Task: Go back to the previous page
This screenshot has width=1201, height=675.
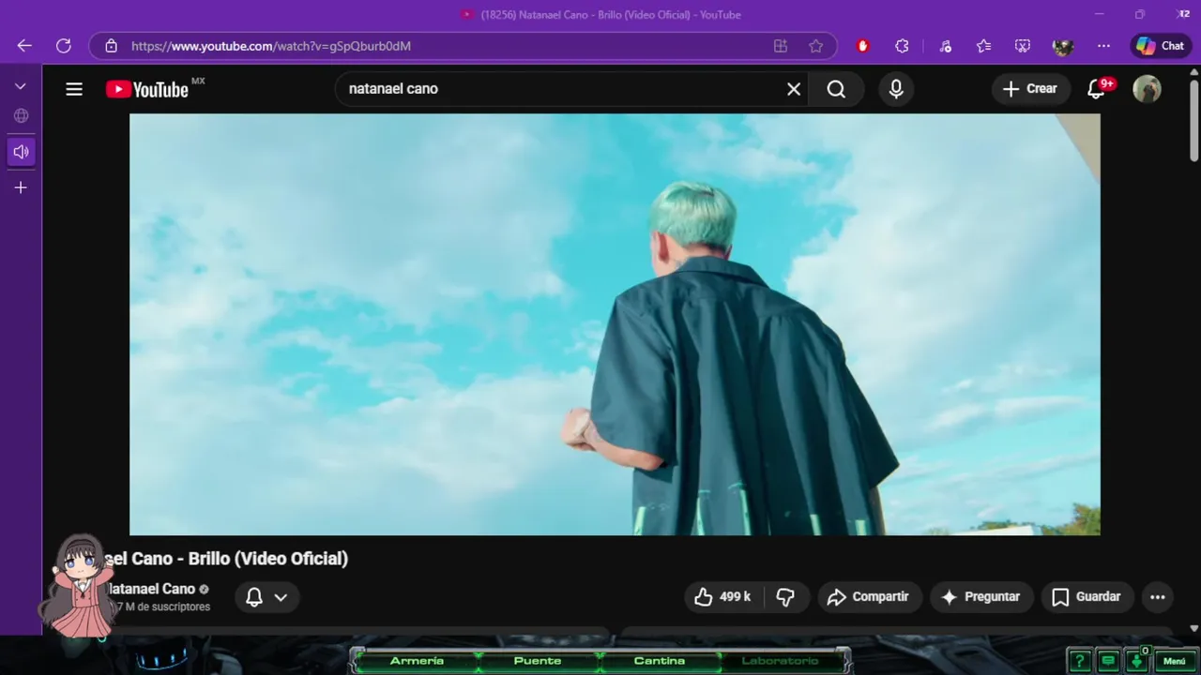Action: point(24,46)
